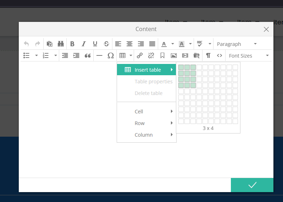The width and height of the screenshot is (283, 202).
Task: Toggle Italic formatting
Action: [x=84, y=44]
